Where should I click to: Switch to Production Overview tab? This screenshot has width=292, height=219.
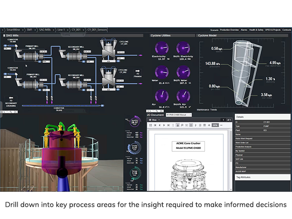tap(229, 30)
